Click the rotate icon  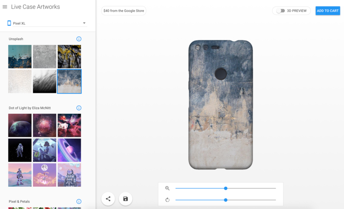click(167, 200)
